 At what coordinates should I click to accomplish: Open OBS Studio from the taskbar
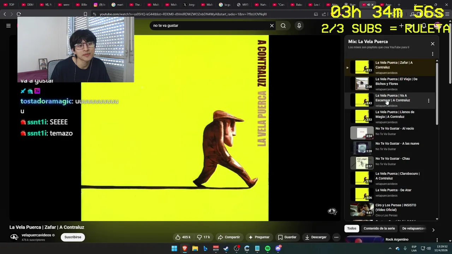tap(237, 249)
